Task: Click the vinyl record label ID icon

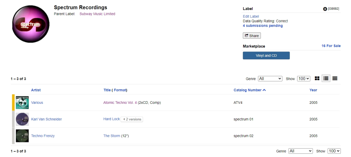Action: tap(325, 9)
